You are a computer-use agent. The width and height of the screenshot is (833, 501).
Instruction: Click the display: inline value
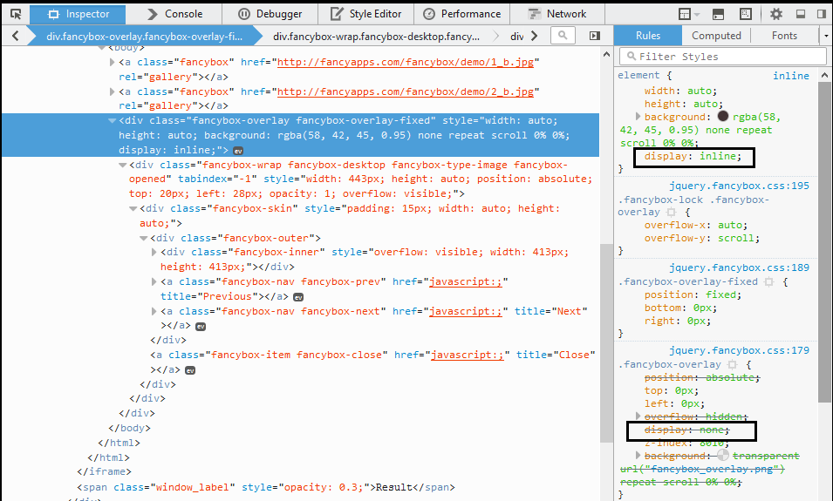coord(717,156)
